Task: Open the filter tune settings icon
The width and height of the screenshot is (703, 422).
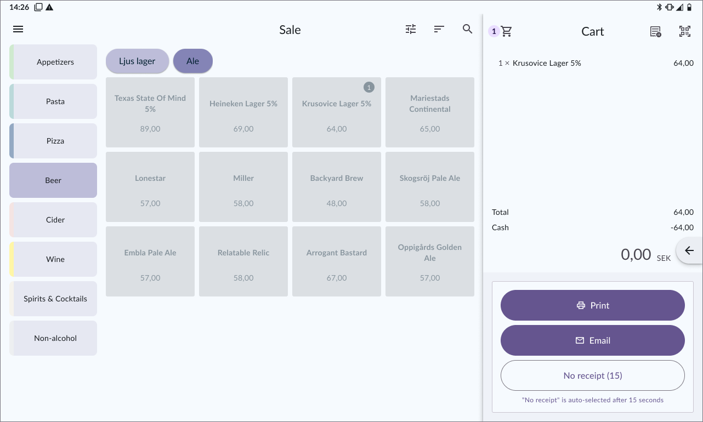Action: pos(411,30)
